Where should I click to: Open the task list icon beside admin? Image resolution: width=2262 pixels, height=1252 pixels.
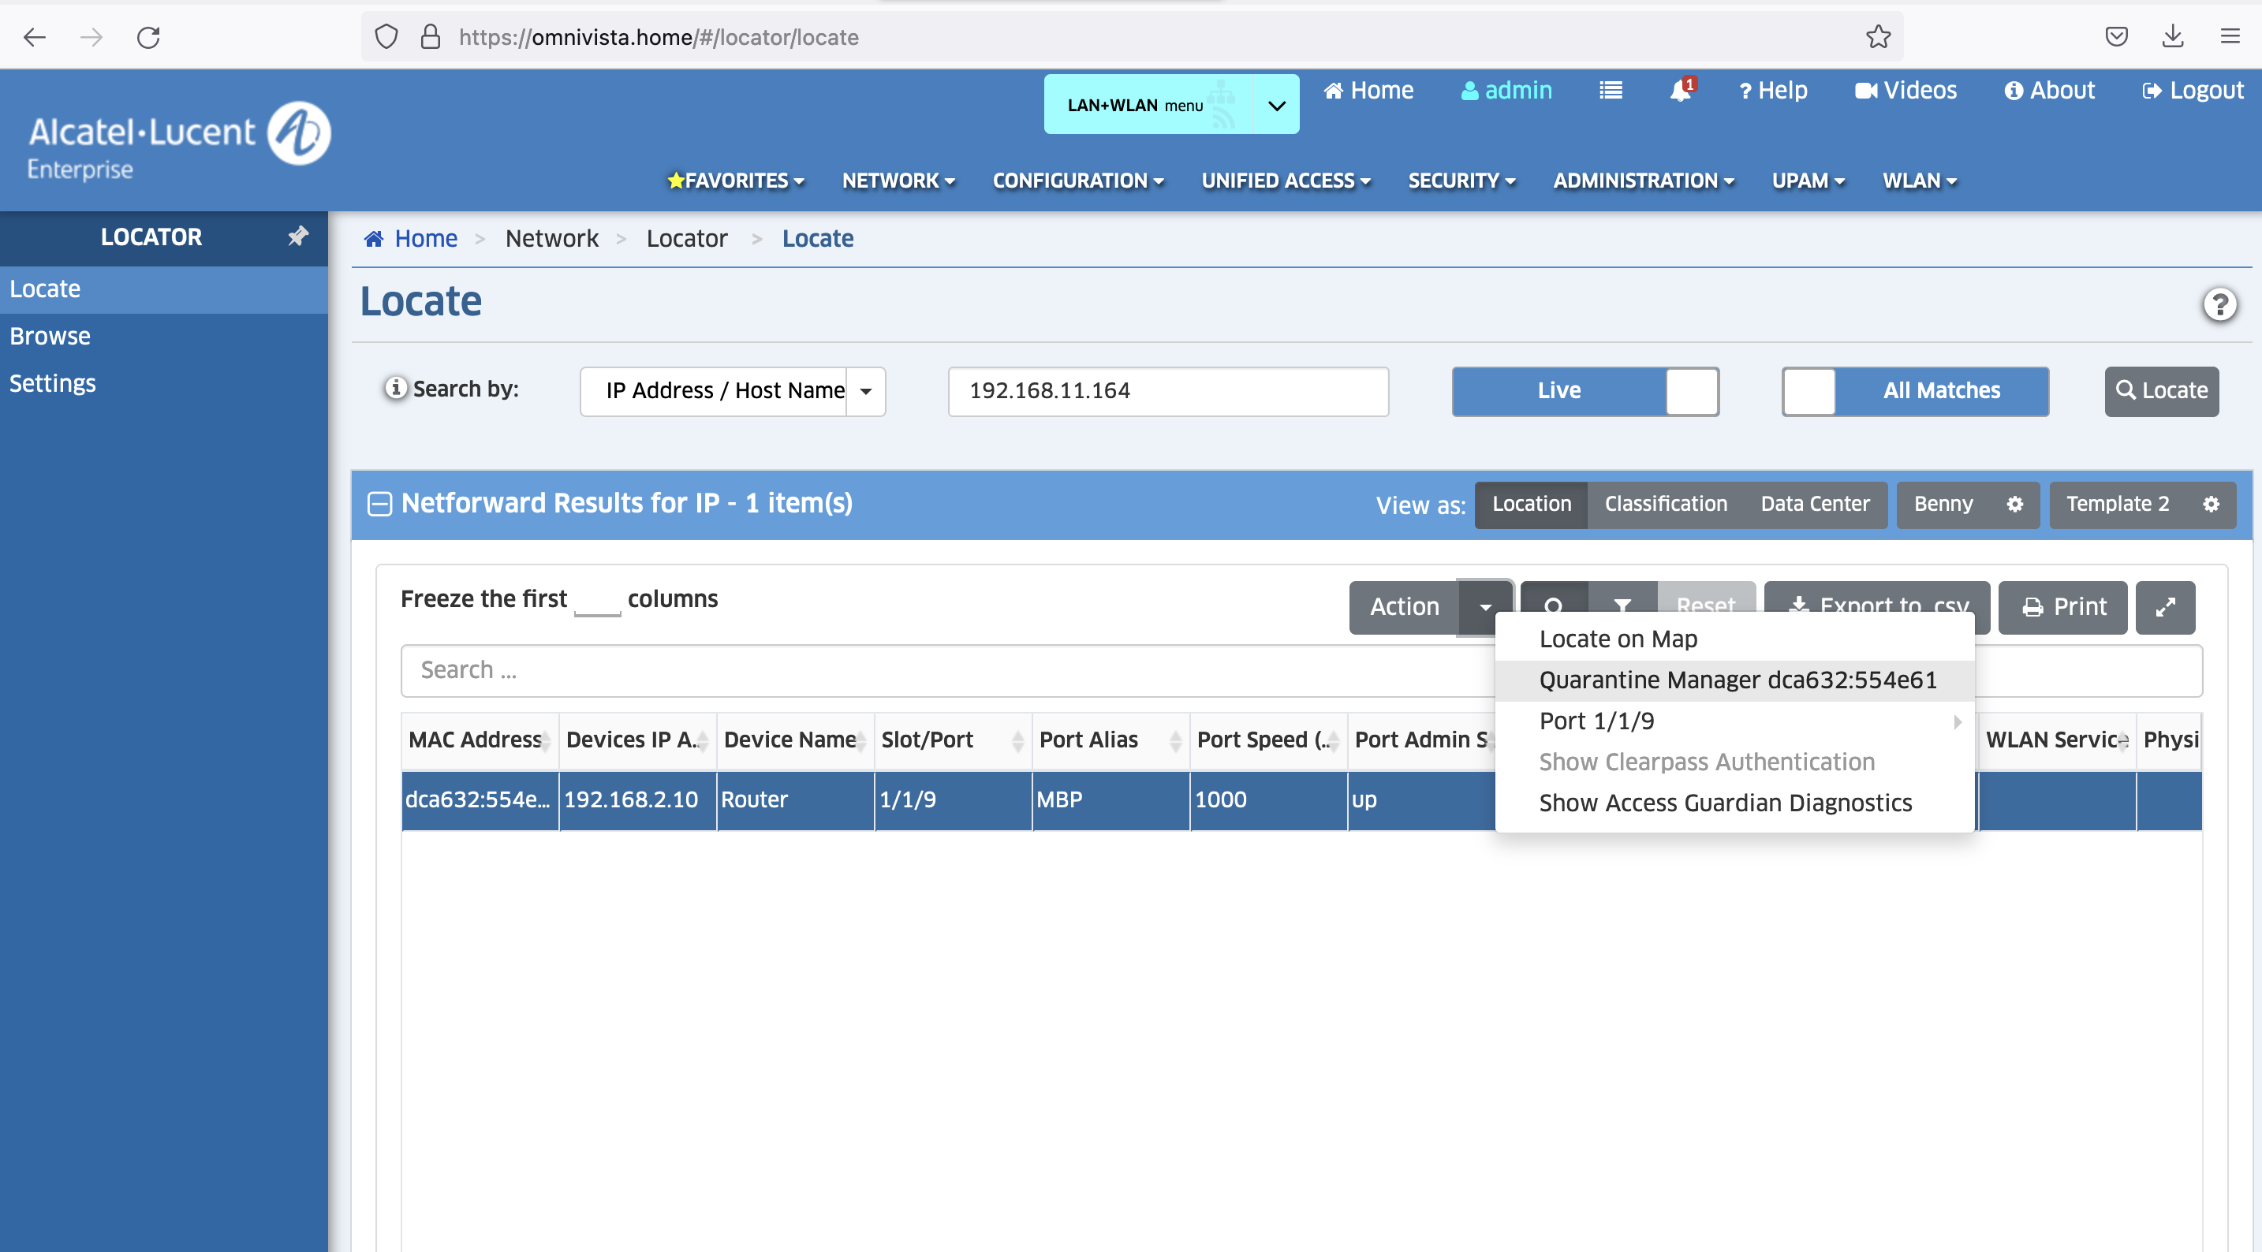tap(1611, 91)
